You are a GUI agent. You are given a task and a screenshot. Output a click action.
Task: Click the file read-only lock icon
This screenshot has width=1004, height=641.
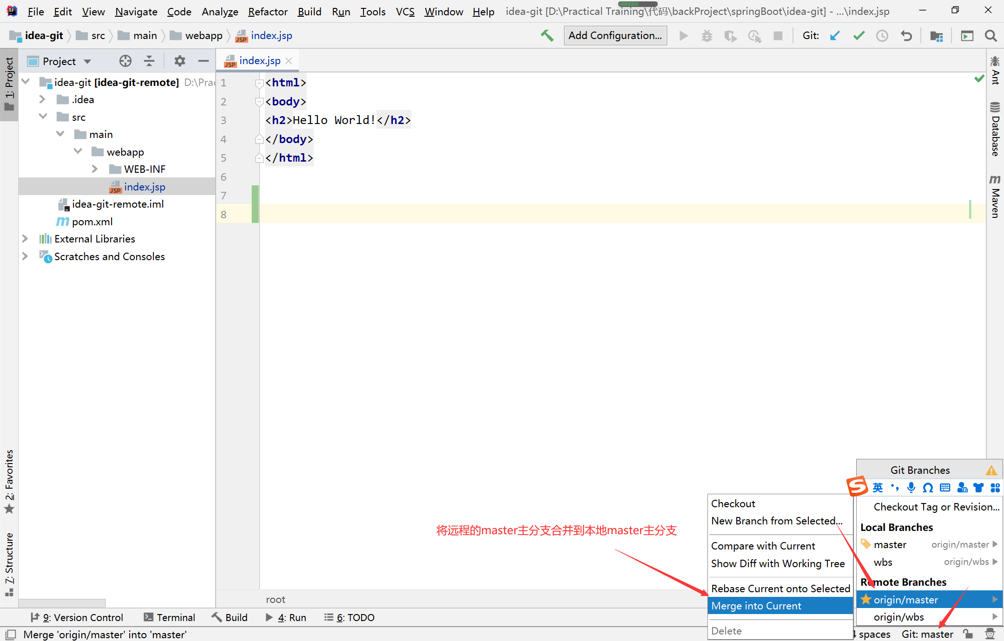(x=968, y=634)
